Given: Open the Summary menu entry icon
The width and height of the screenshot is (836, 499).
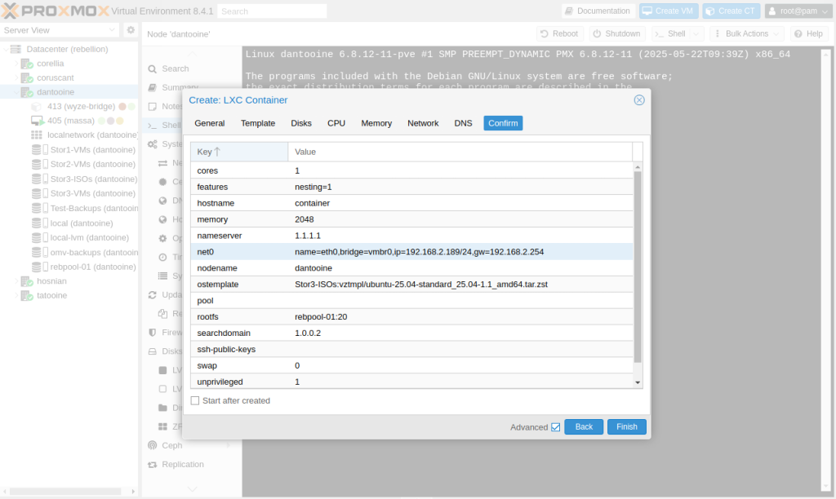Looking at the screenshot, I should [153, 87].
